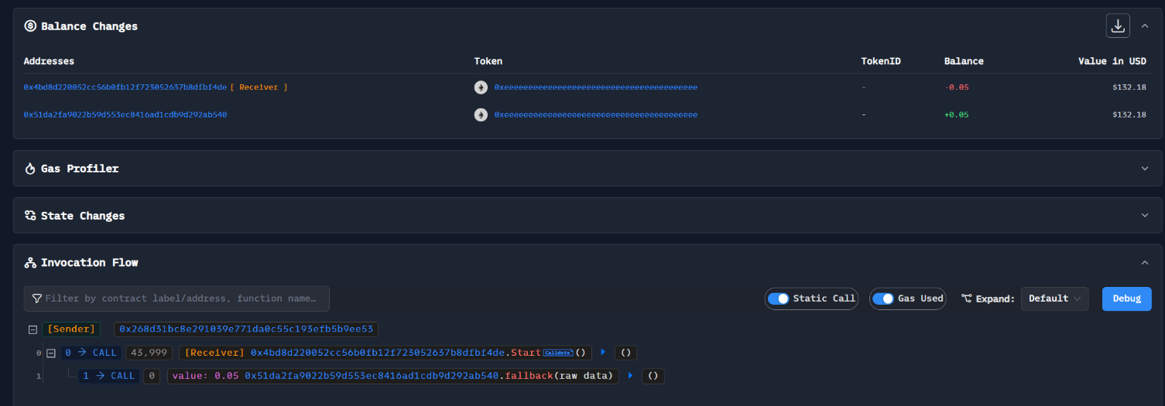Collapse the call 0 tree node
Image resolution: width=1165 pixels, height=406 pixels.
(51, 353)
